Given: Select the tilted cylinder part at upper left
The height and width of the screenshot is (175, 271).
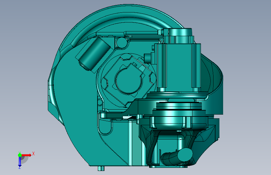Looking at the screenshot, I should click(94, 54).
